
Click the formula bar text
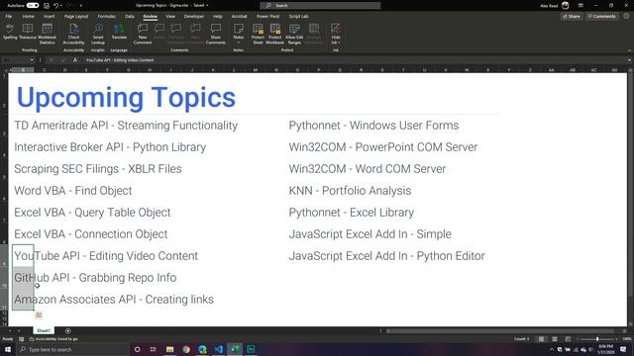[x=120, y=60]
